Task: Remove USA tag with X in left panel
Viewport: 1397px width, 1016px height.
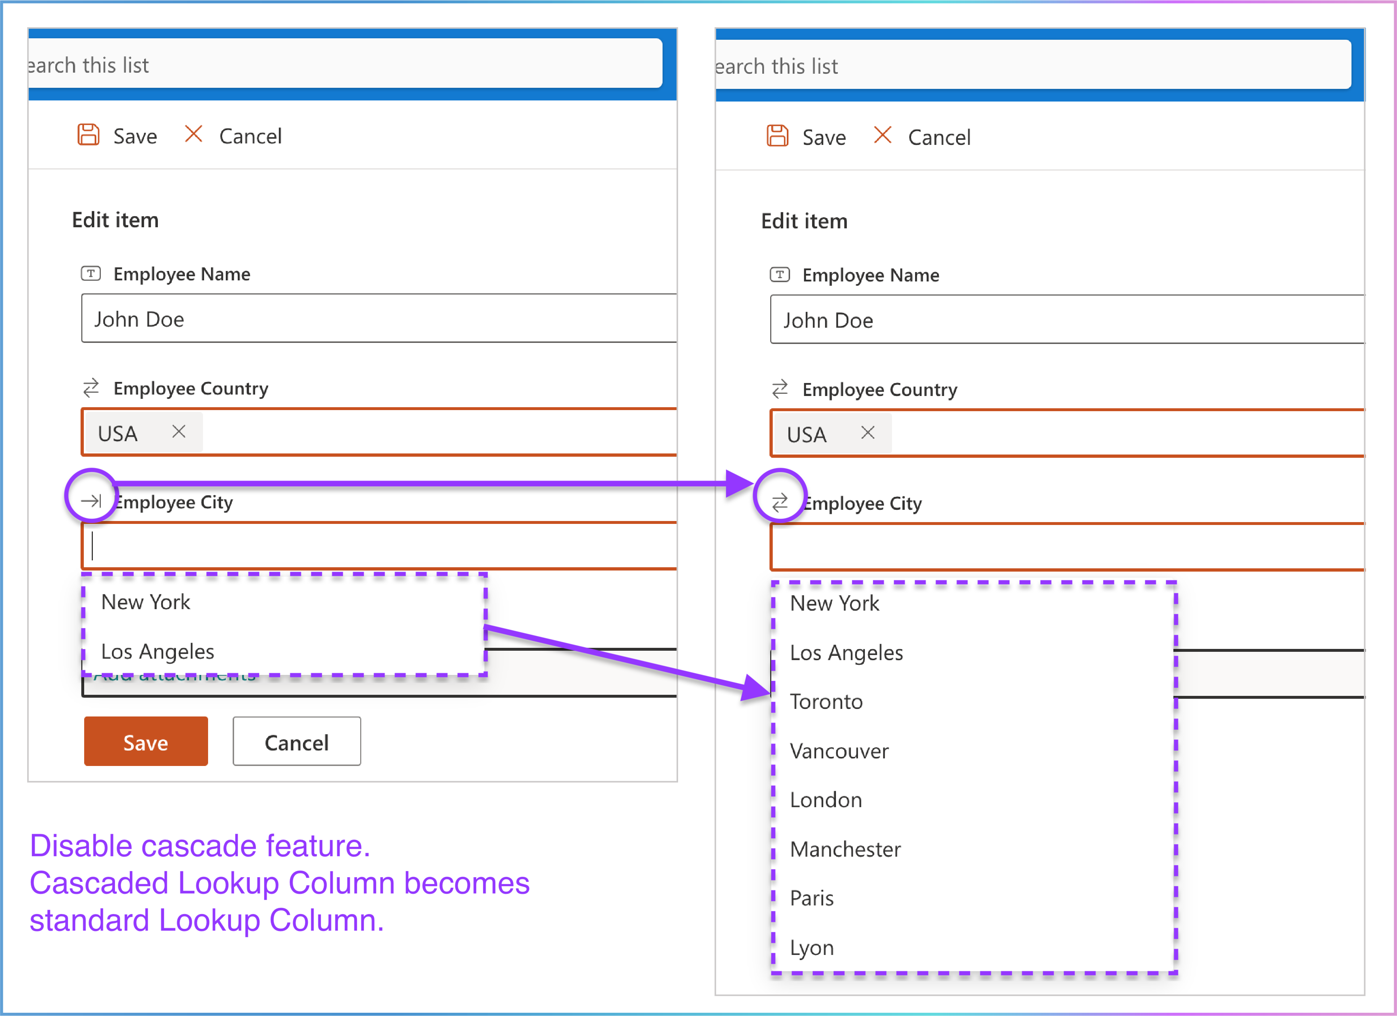Action: click(178, 432)
